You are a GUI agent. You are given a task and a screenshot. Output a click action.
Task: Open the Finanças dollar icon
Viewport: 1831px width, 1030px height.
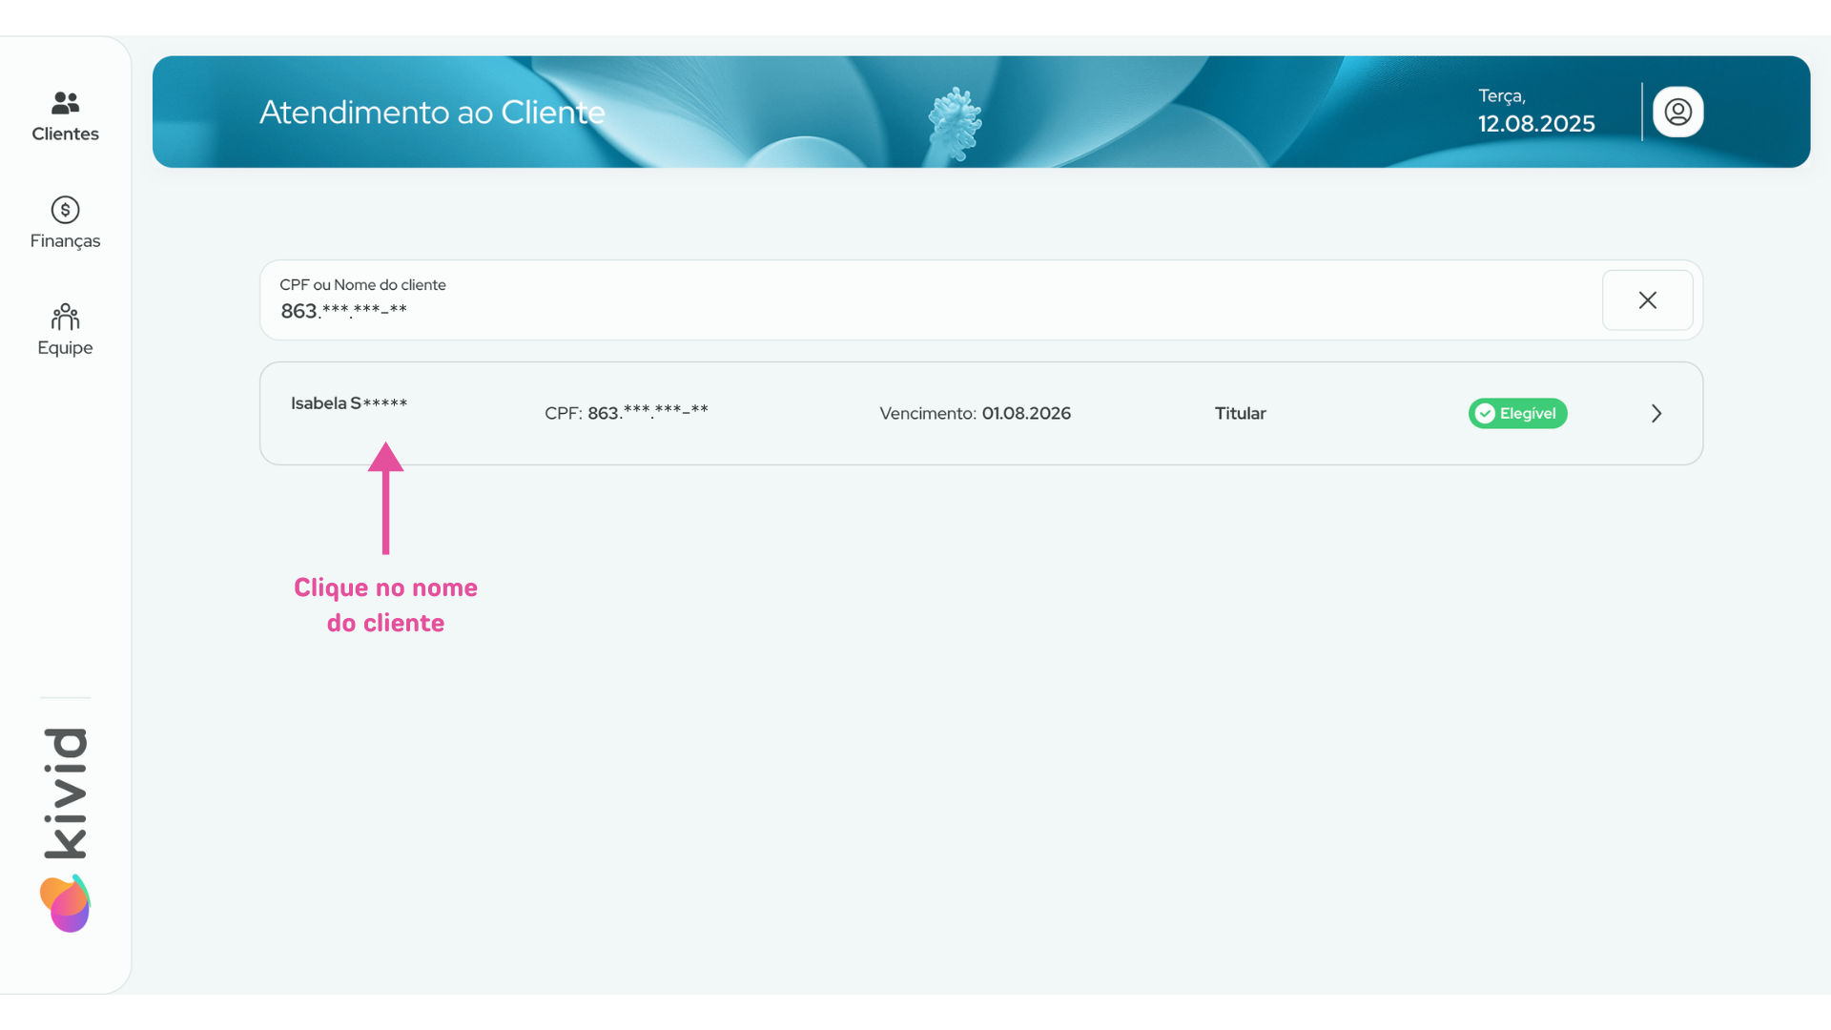pyautogui.click(x=65, y=210)
